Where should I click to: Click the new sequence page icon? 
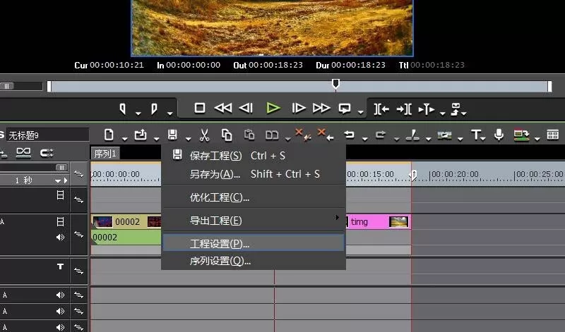click(x=109, y=135)
